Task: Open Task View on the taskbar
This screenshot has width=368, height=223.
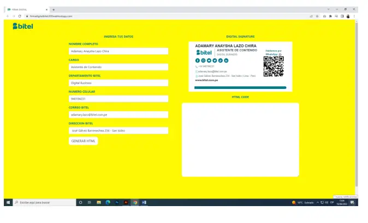Action: 90,202
